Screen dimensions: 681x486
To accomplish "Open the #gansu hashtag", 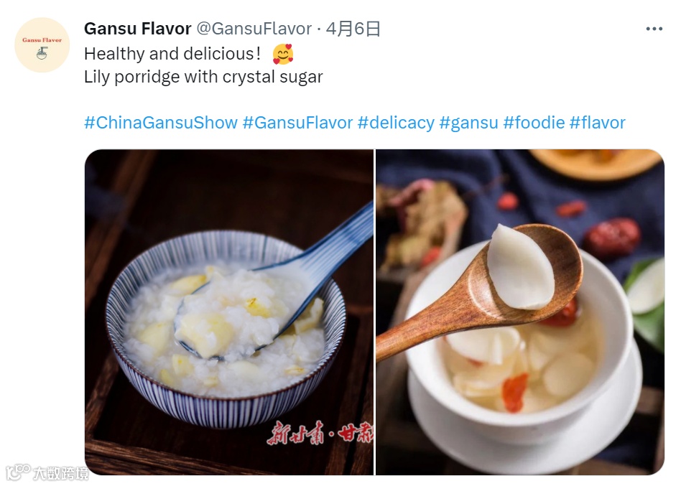I will (x=468, y=123).
